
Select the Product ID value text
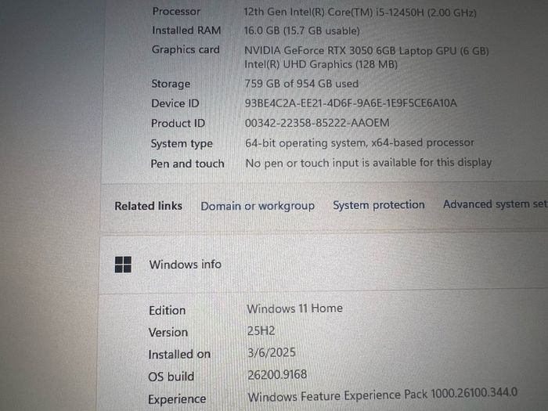[317, 123]
